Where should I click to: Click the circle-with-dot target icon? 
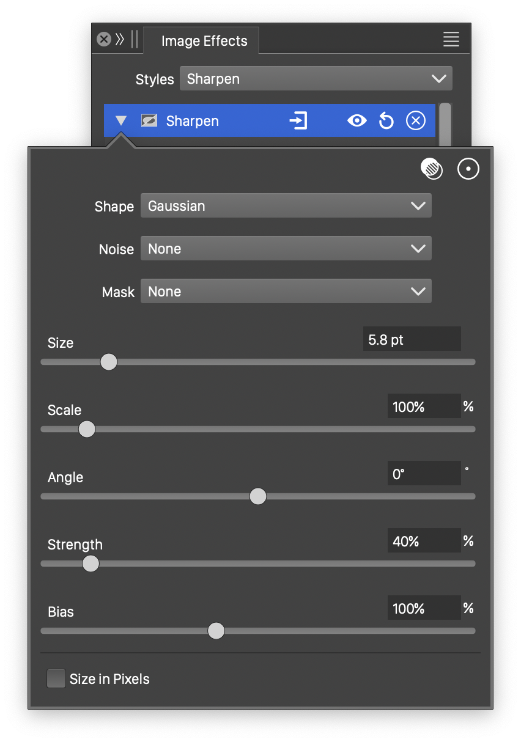tap(468, 169)
